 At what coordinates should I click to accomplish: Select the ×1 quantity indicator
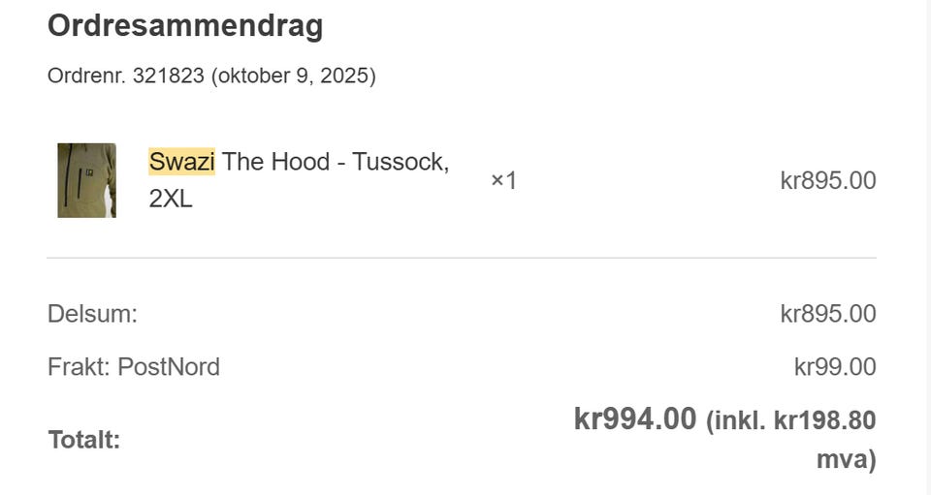[503, 180]
